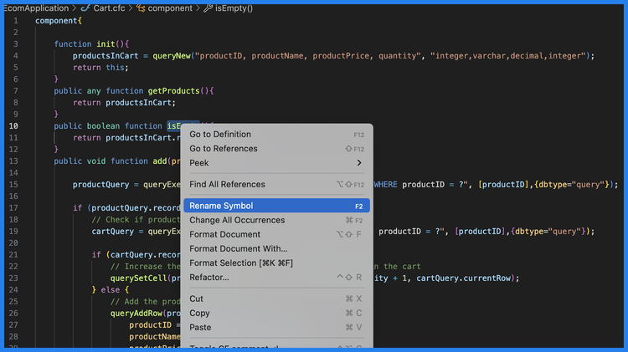Click the Cart.cfc file icon in breadcrumb

[x=85, y=8]
